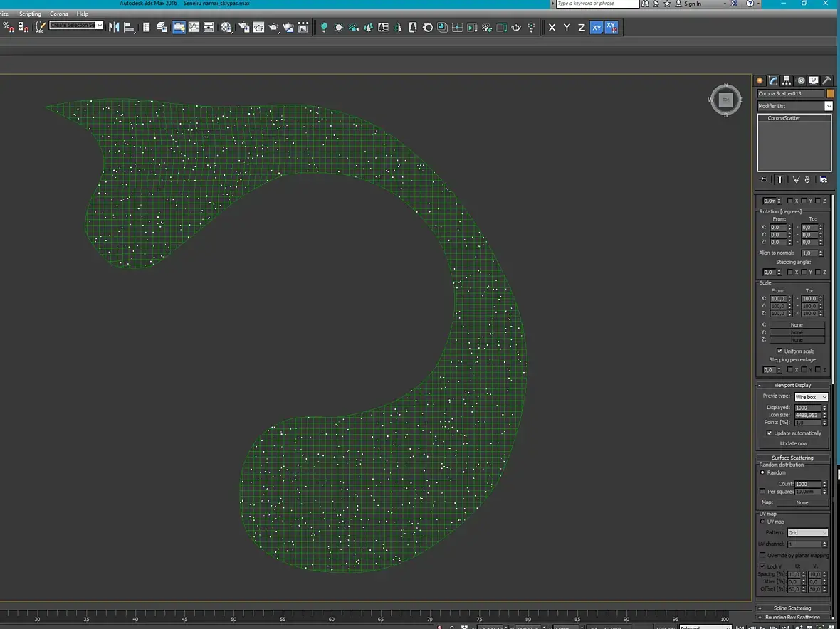Click the sun light toolbar icon

coord(339,27)
